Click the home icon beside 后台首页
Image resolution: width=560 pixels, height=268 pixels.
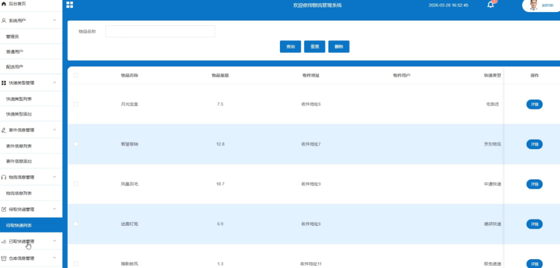[4, 4]
